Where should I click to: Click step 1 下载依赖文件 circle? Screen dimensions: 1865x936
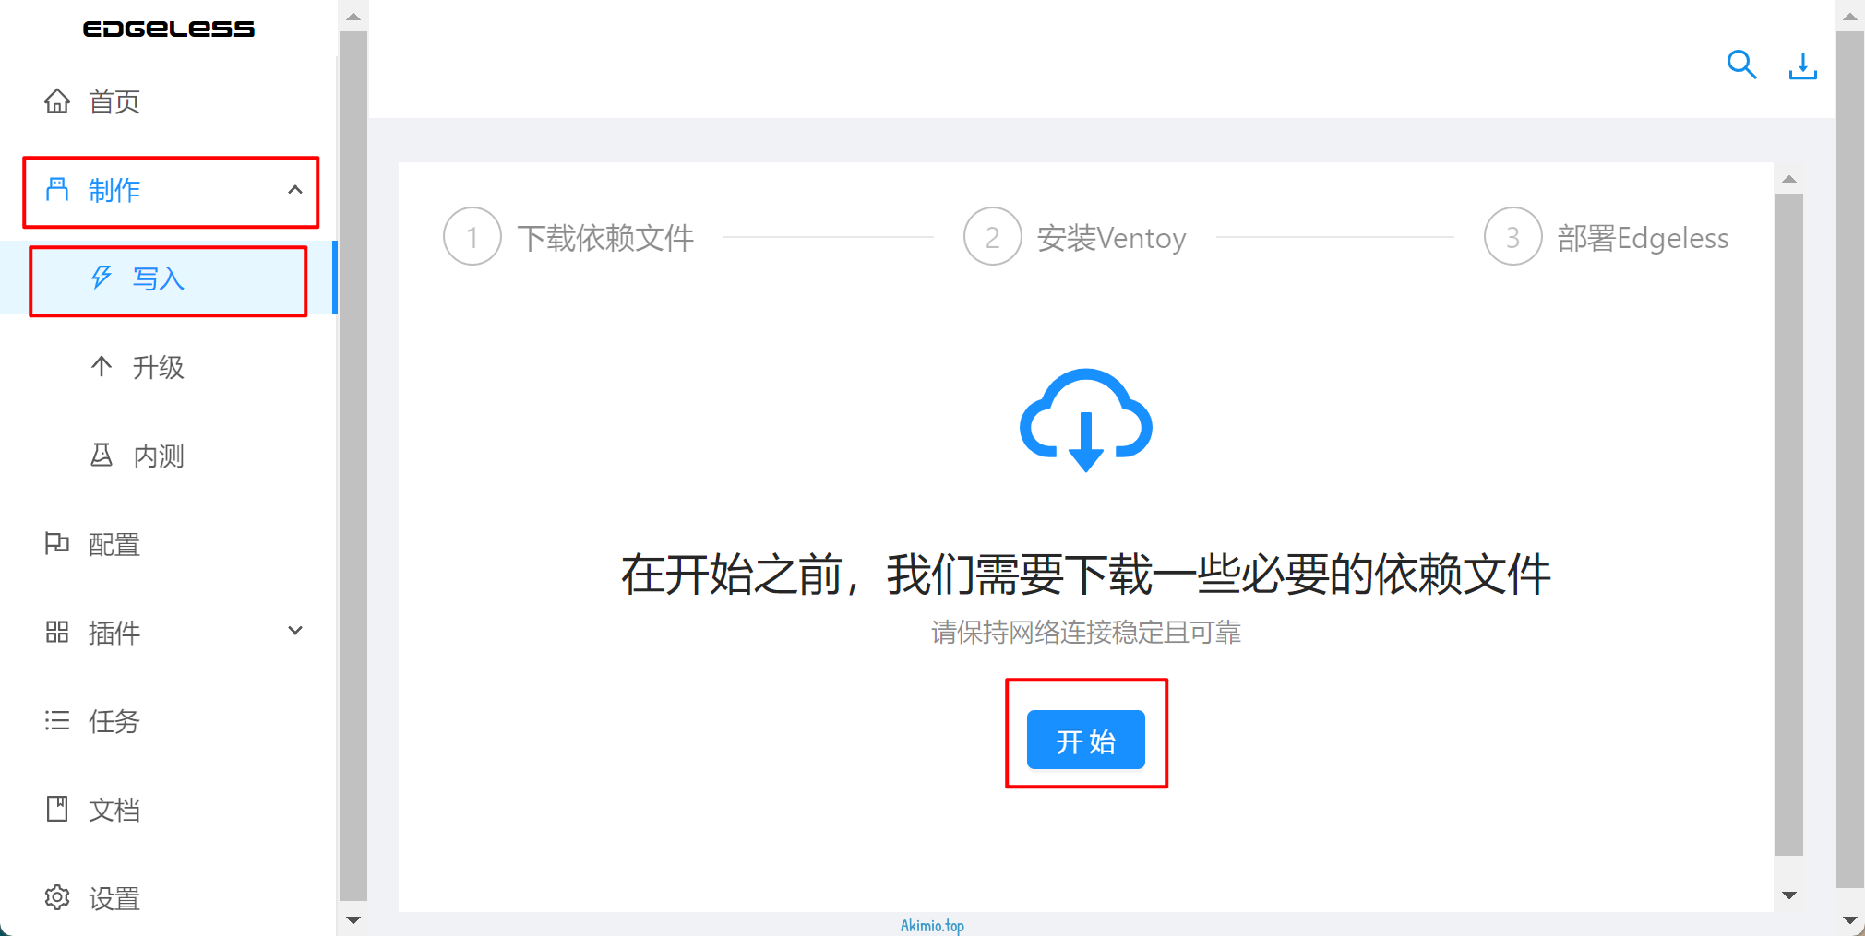point(472,237)
